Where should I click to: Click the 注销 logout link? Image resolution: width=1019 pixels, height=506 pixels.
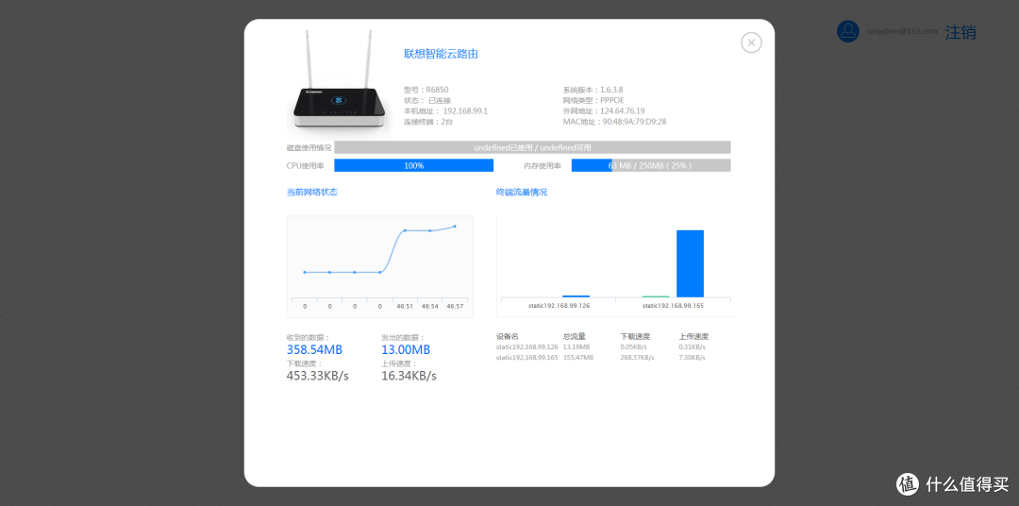tap(961, 32)
